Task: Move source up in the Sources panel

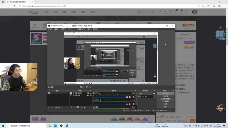Action: tap(82, 107)
